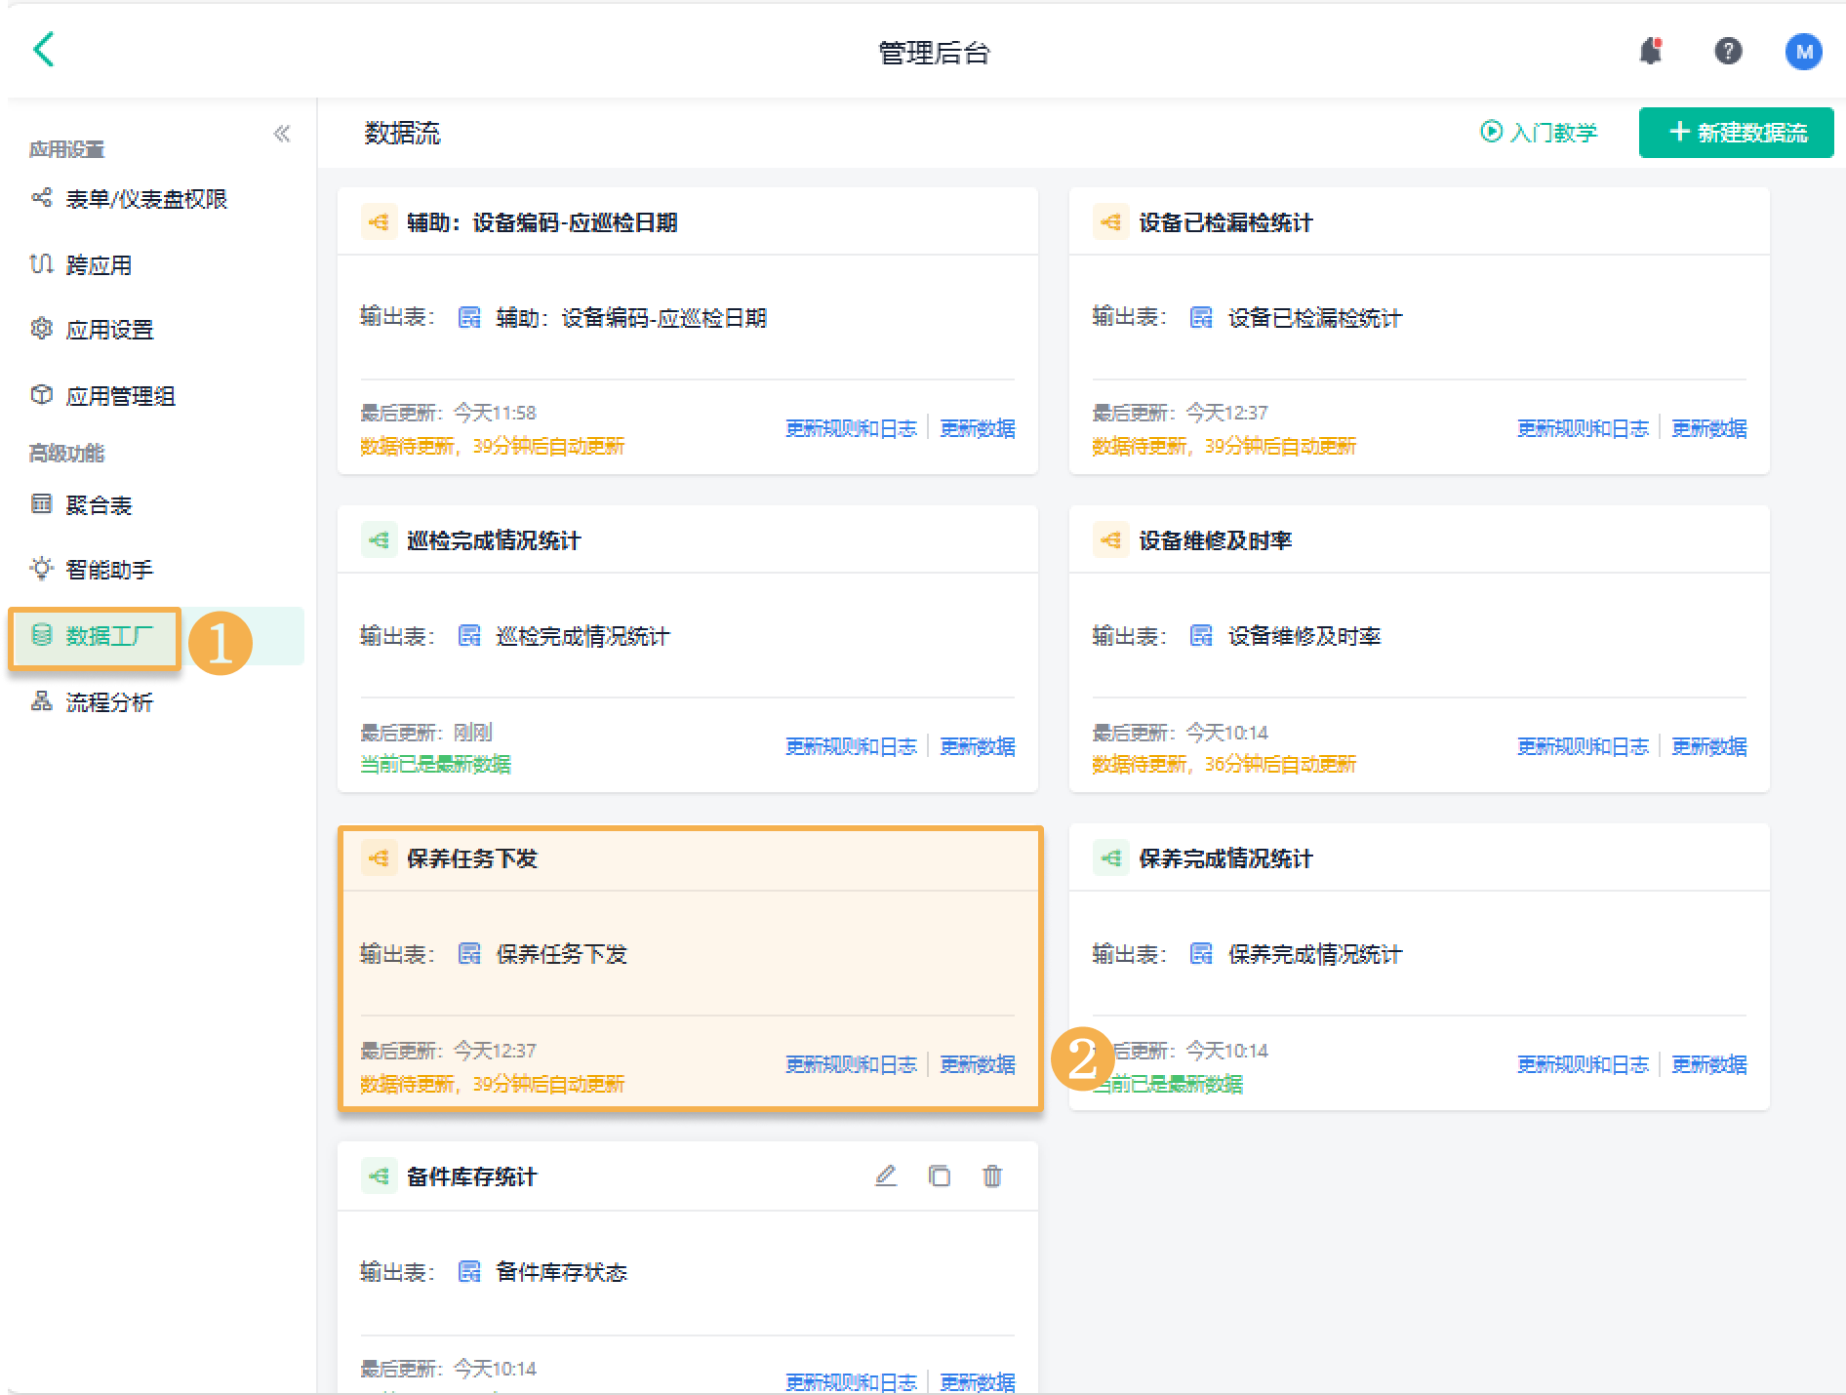
Task: Click the 新建数据流 button
Action: (x=1736, y=133)
